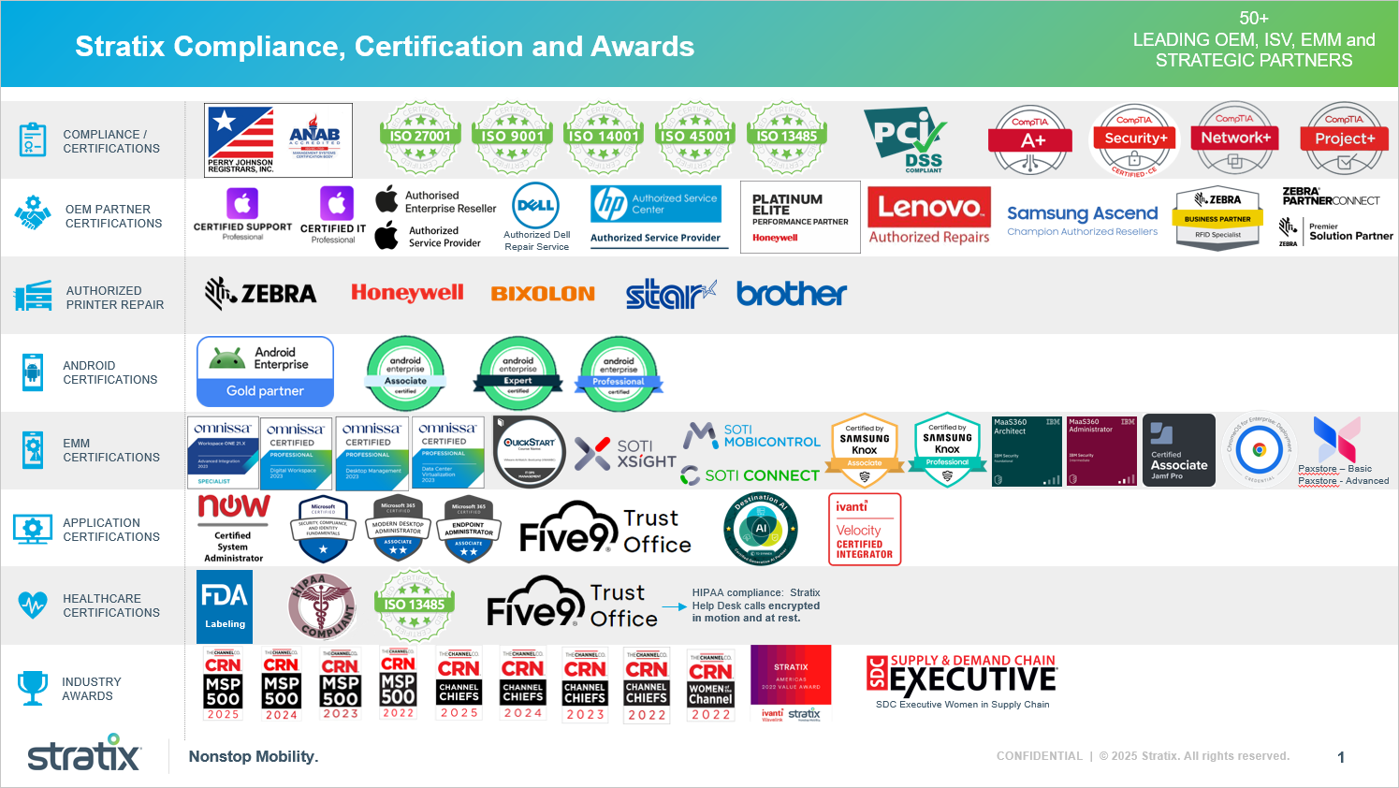Click the 'Nonstop Mobility.' tagline
The image size is (1399, 788).
point(254,756)
